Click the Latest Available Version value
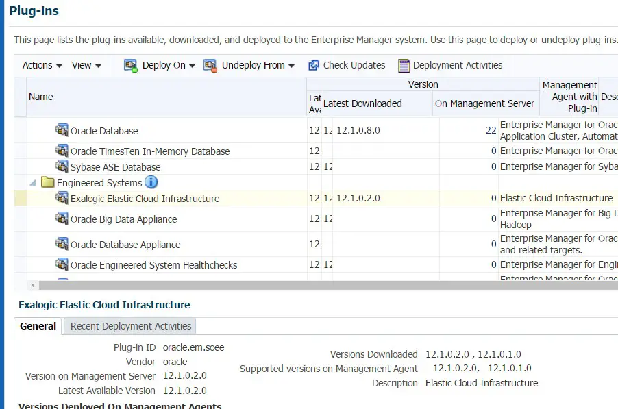The width and height of the screenshot is (618, 409). click(185, 391)
